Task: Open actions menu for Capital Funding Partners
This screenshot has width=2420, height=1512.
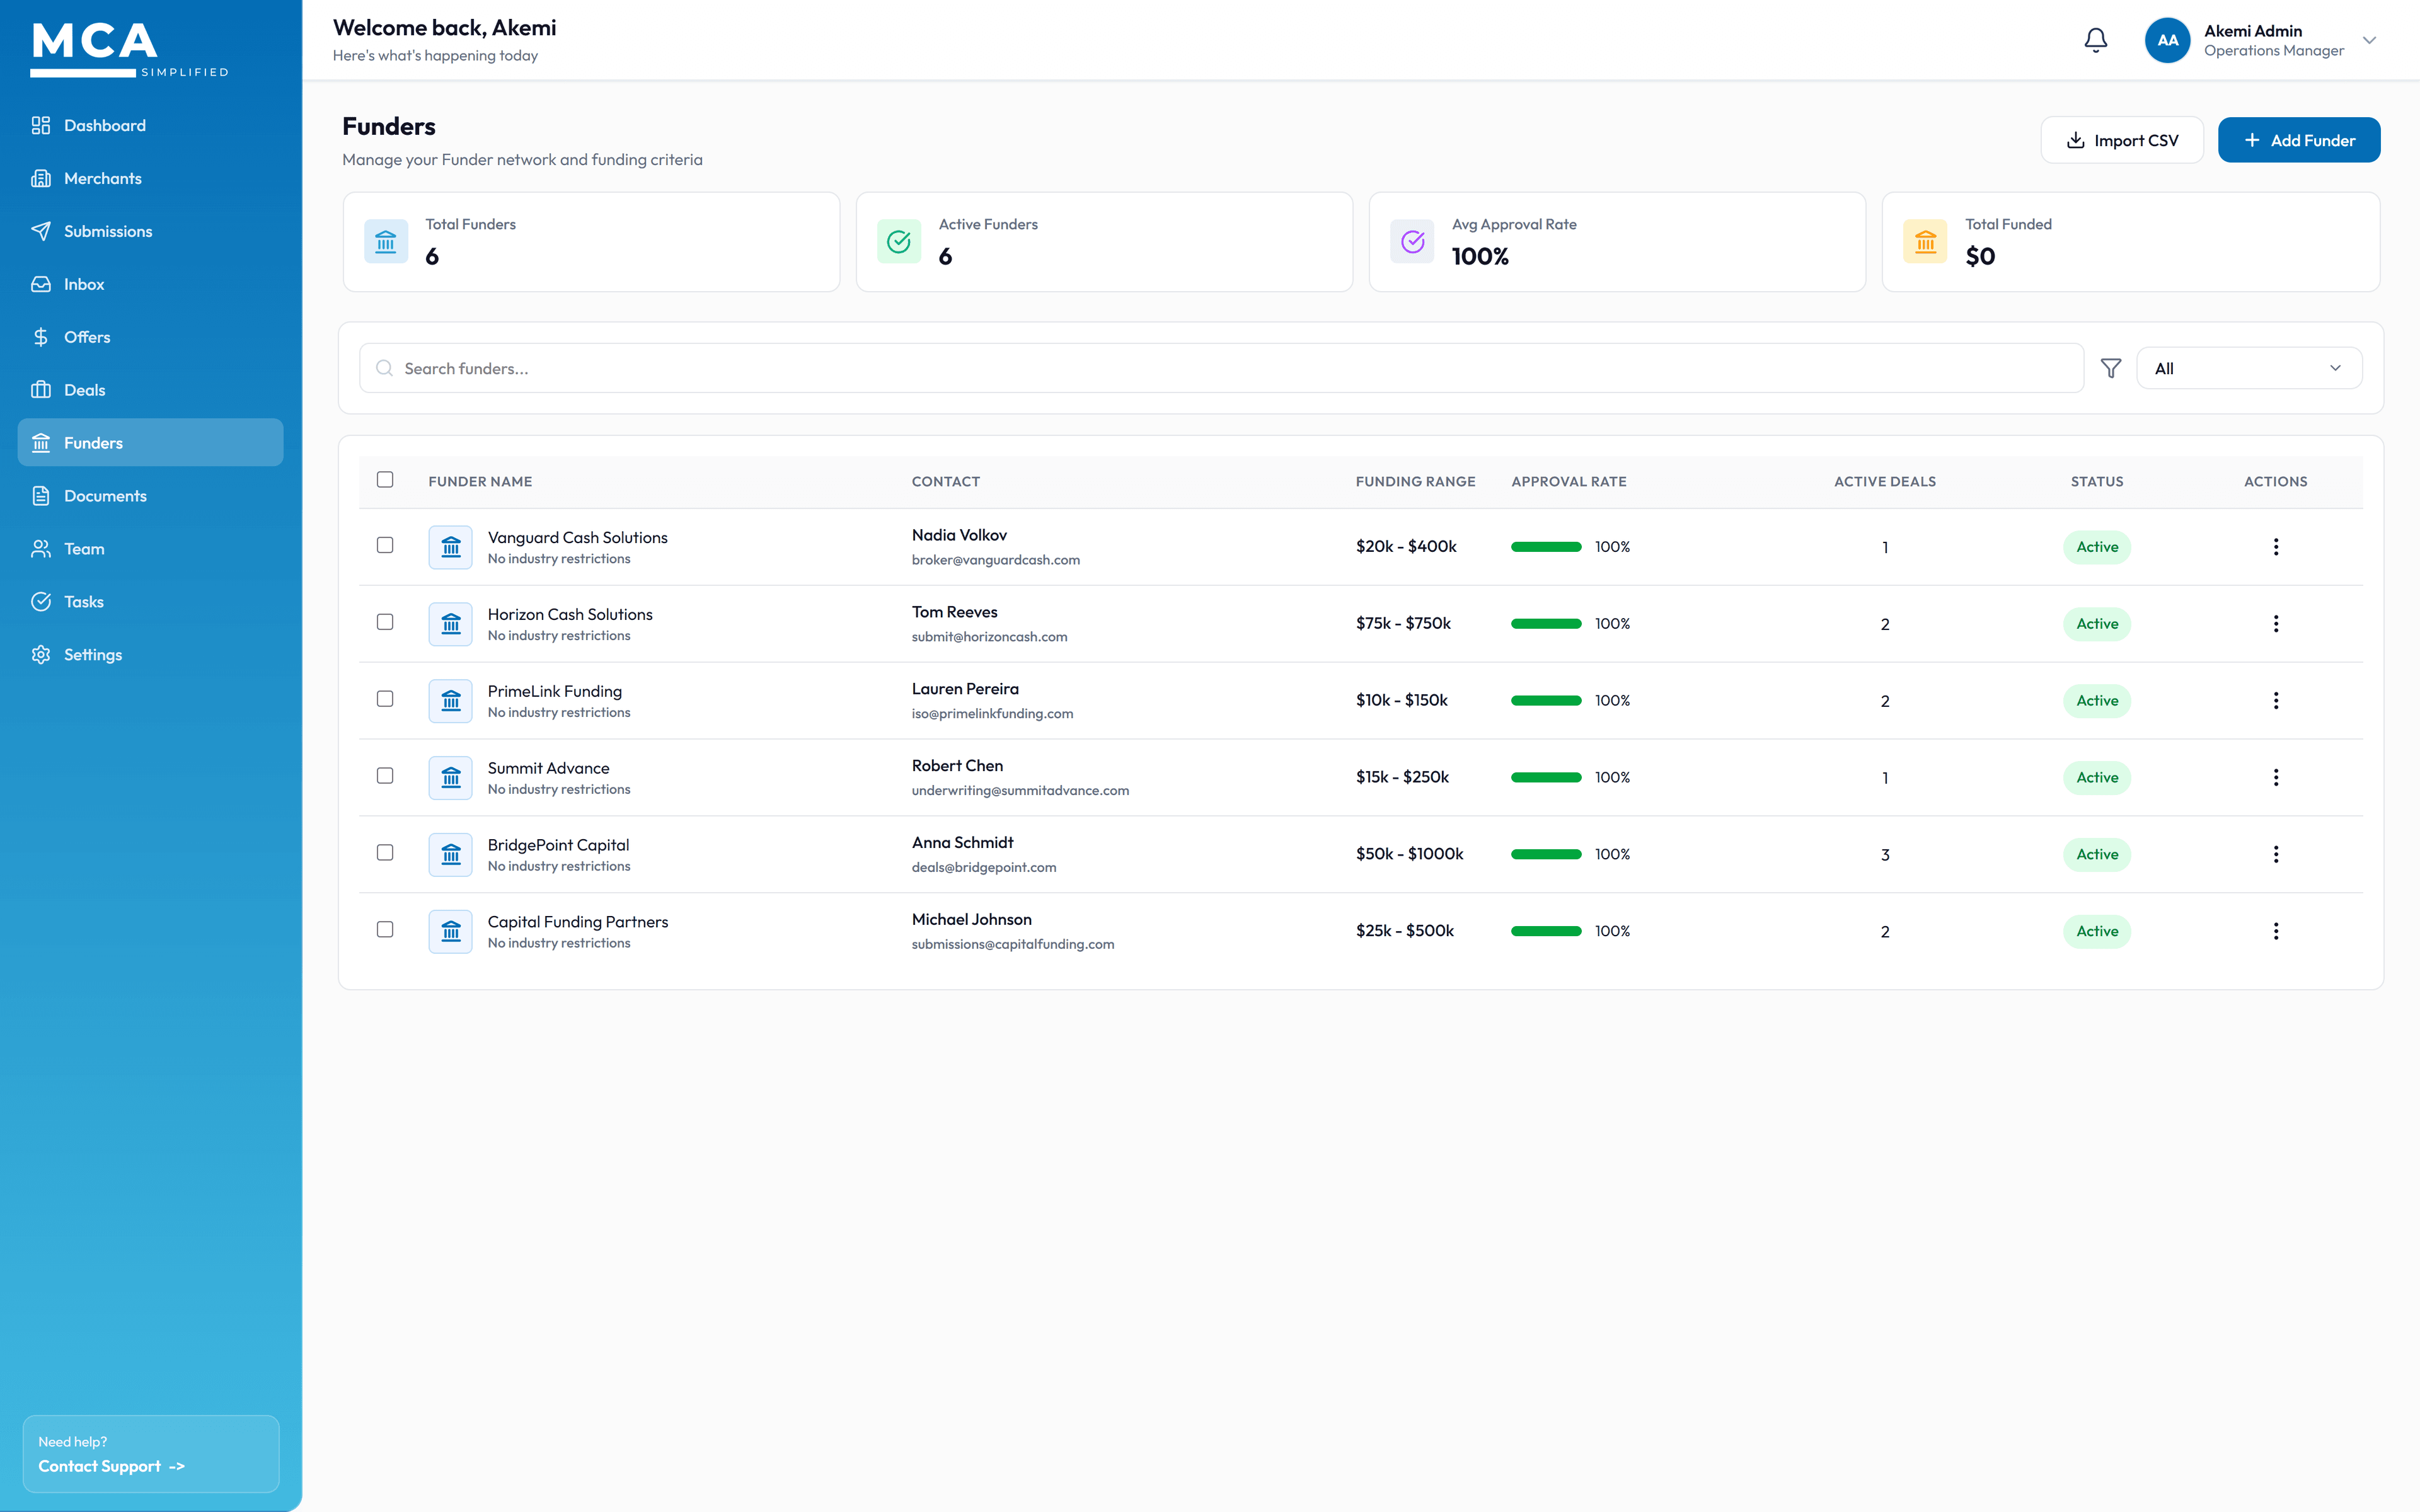Action: [2275, 931]
